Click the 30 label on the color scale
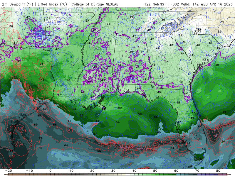235x176 pixels. tap(113, 171)
